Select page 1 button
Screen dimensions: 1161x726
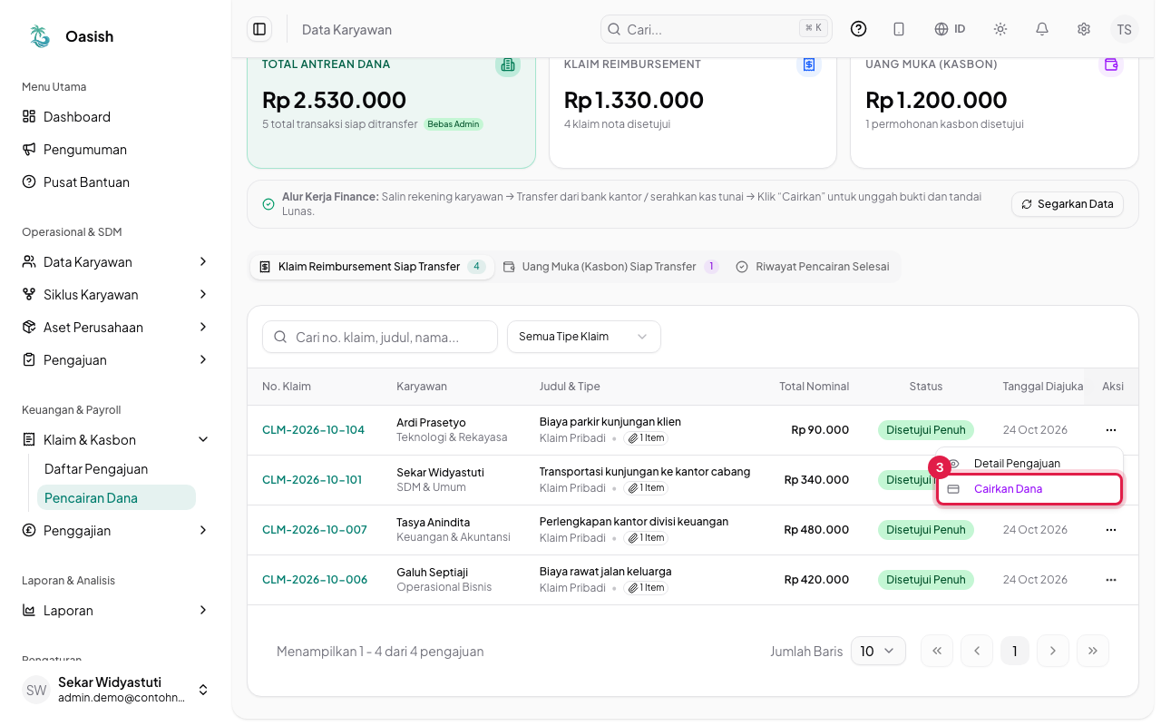pos(1015,651)
